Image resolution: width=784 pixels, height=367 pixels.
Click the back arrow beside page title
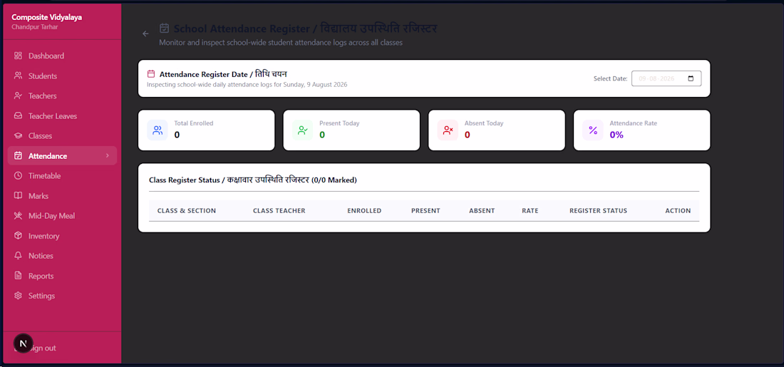click(x=145, y=33)
